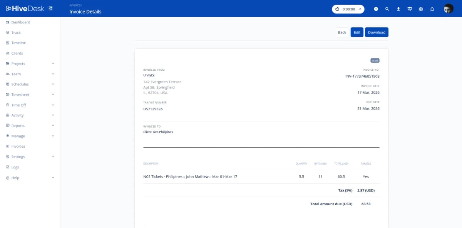Click the Download button for the invoice
Screen dimensions: 462x228
[x=377, y=32]
